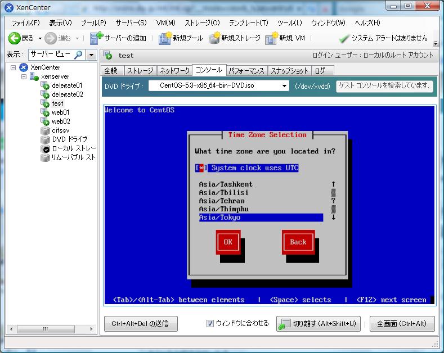Click the cifssv storage icon
444x353 pixels.
[x=45, y=130]
